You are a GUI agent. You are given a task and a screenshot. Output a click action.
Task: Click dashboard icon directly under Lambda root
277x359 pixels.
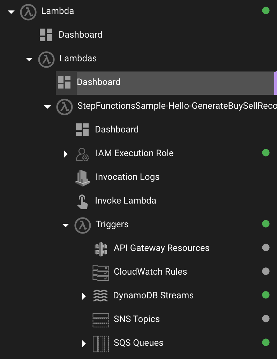click(x=46, y=35)
